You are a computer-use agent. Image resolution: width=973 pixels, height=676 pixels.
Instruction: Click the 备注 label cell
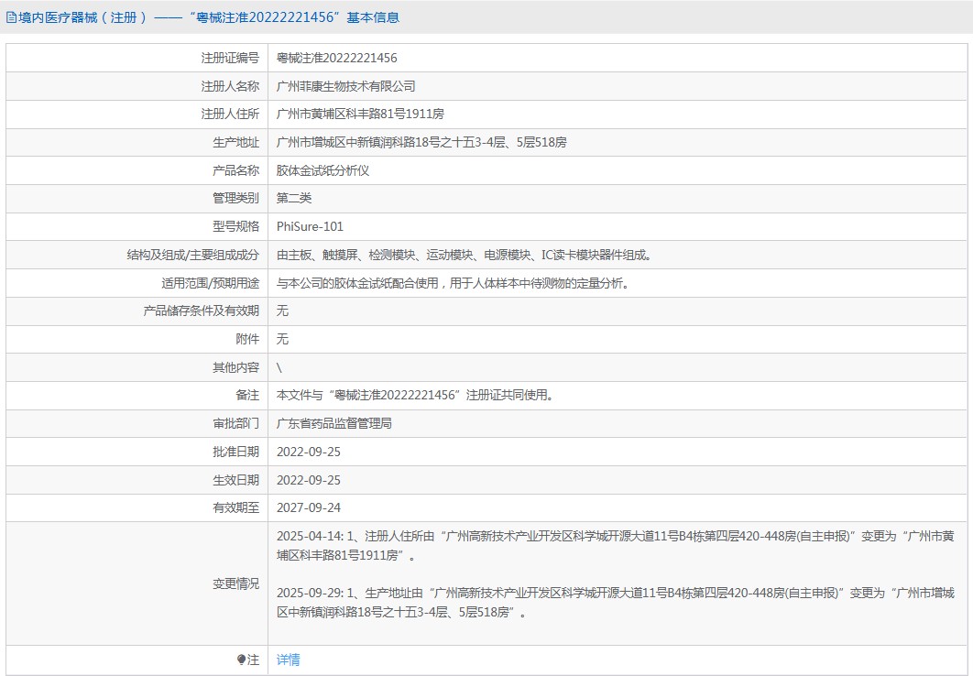(x=137, y=395)
